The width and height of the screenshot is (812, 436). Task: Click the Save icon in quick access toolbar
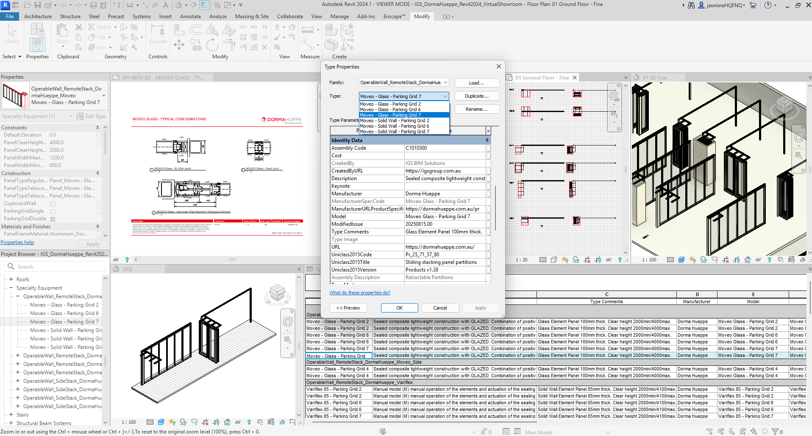[x=38, y=5]
